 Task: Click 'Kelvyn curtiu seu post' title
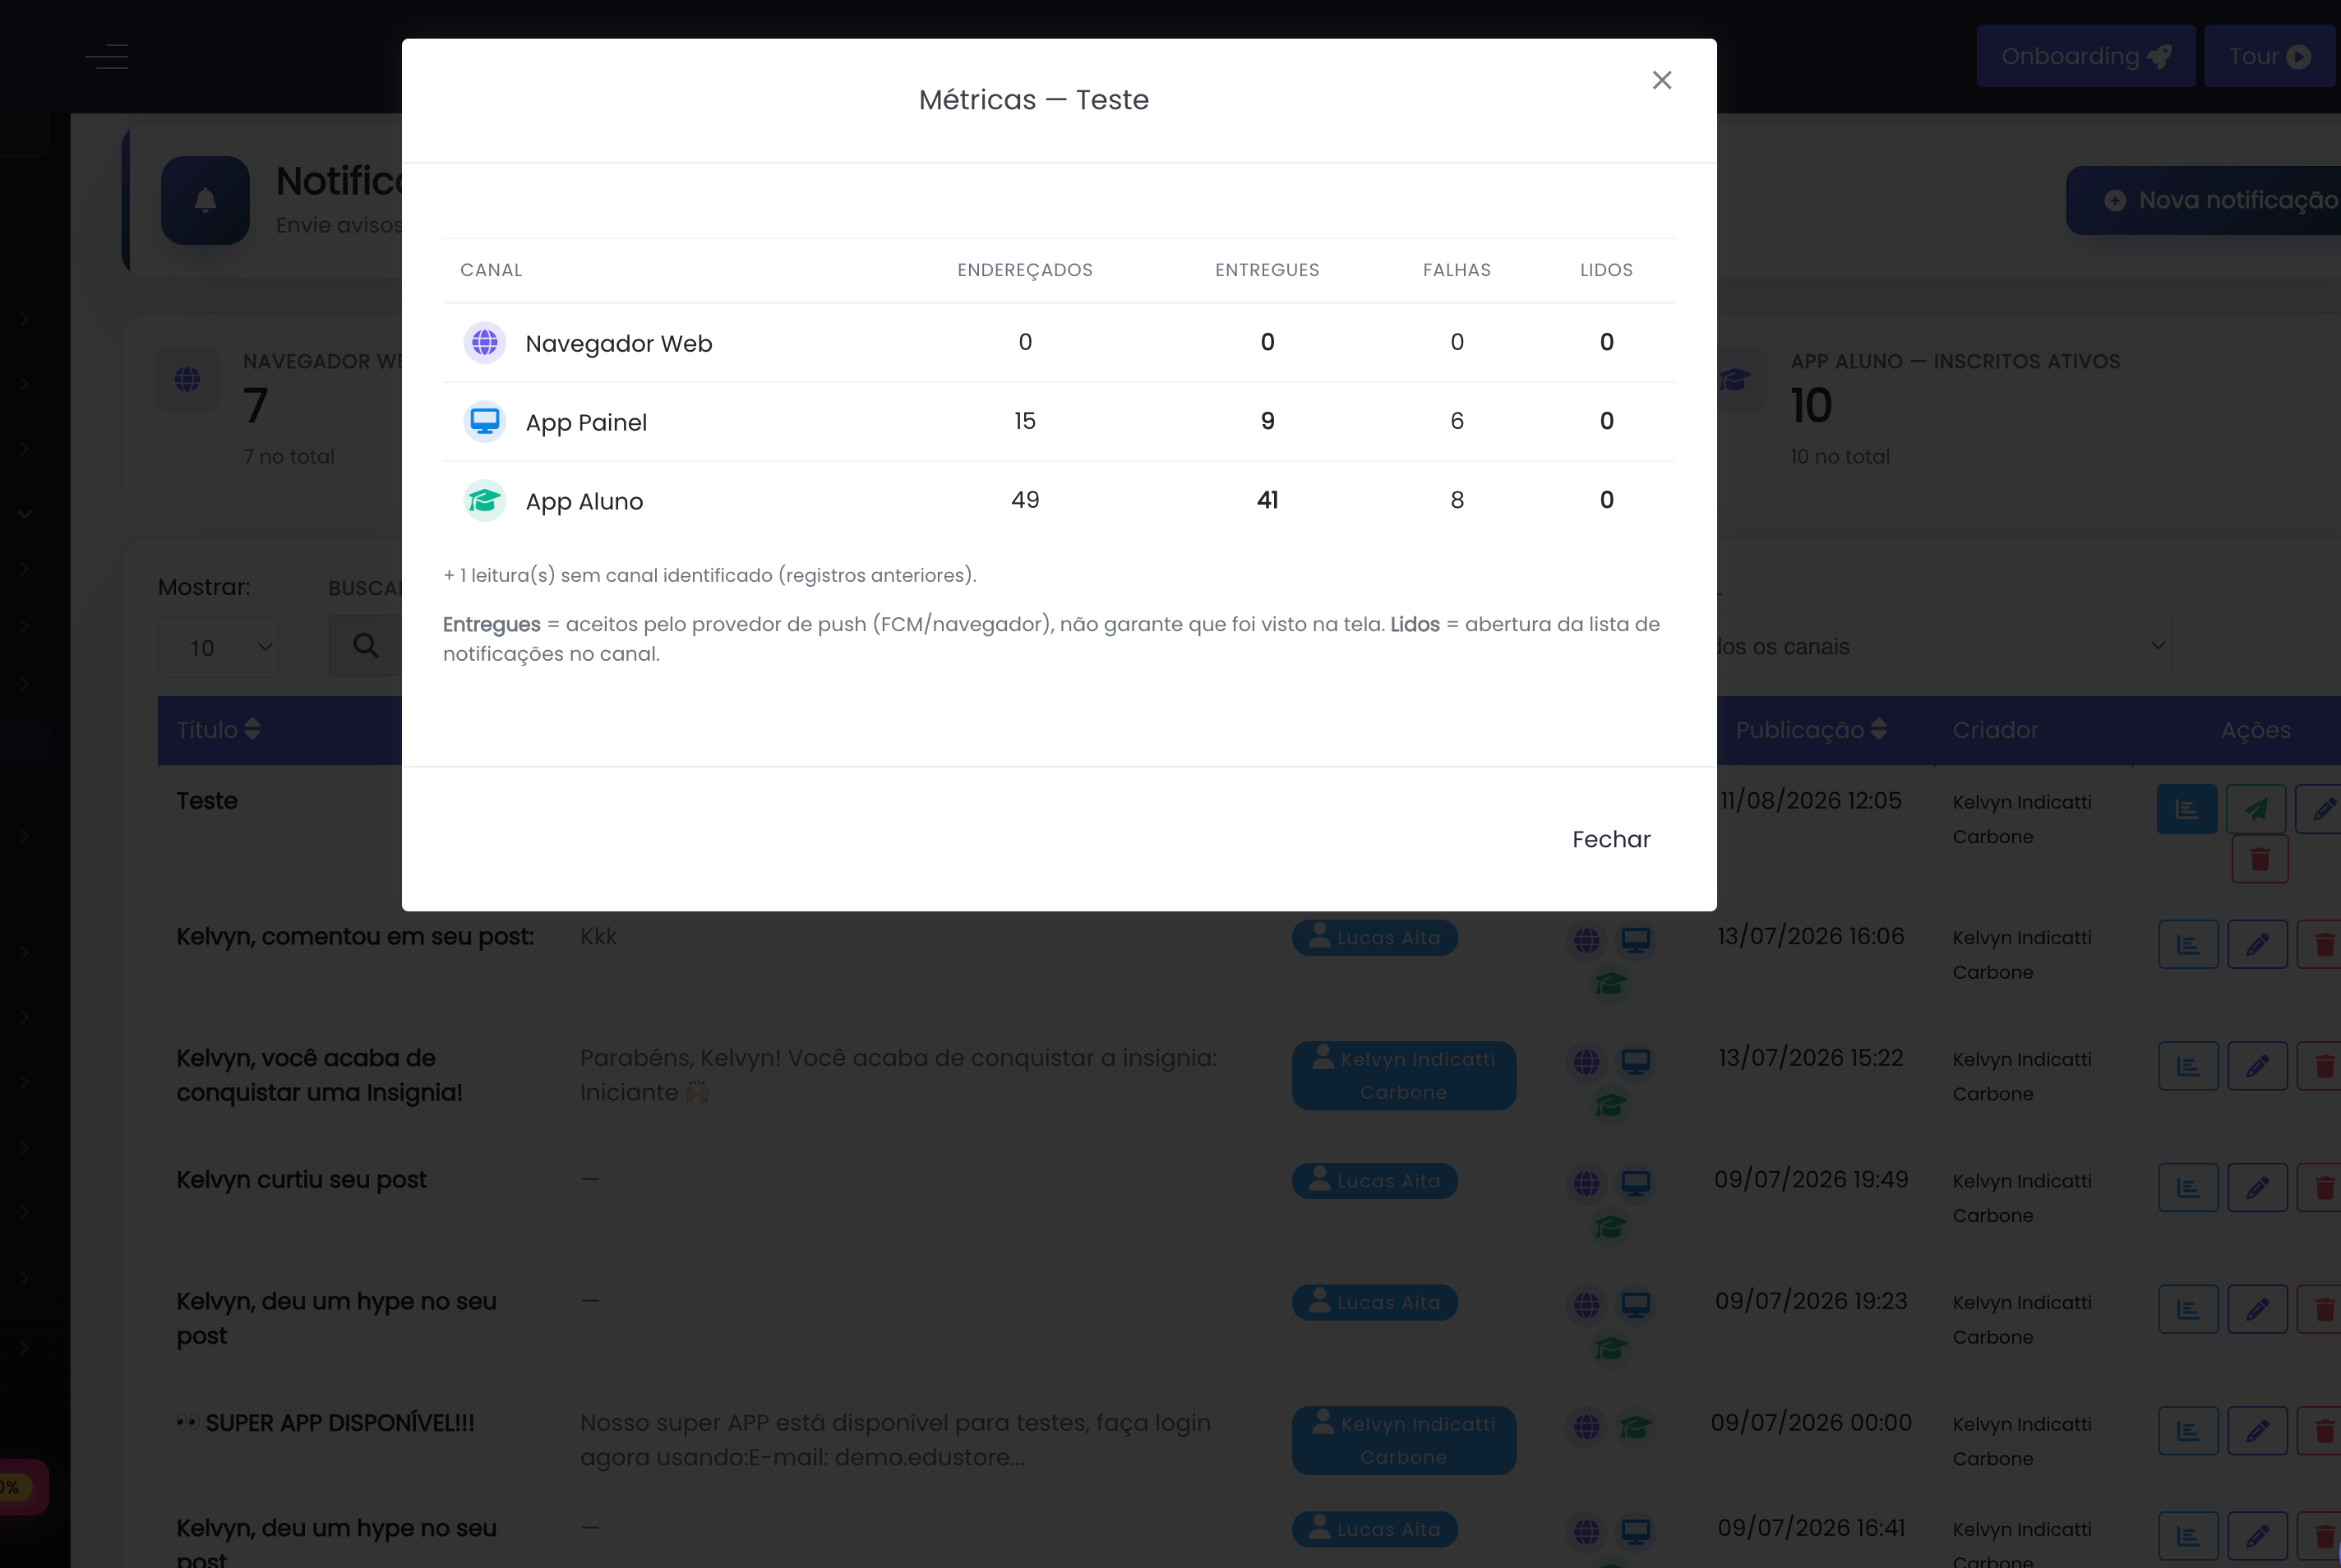(x=301, y=1180)
